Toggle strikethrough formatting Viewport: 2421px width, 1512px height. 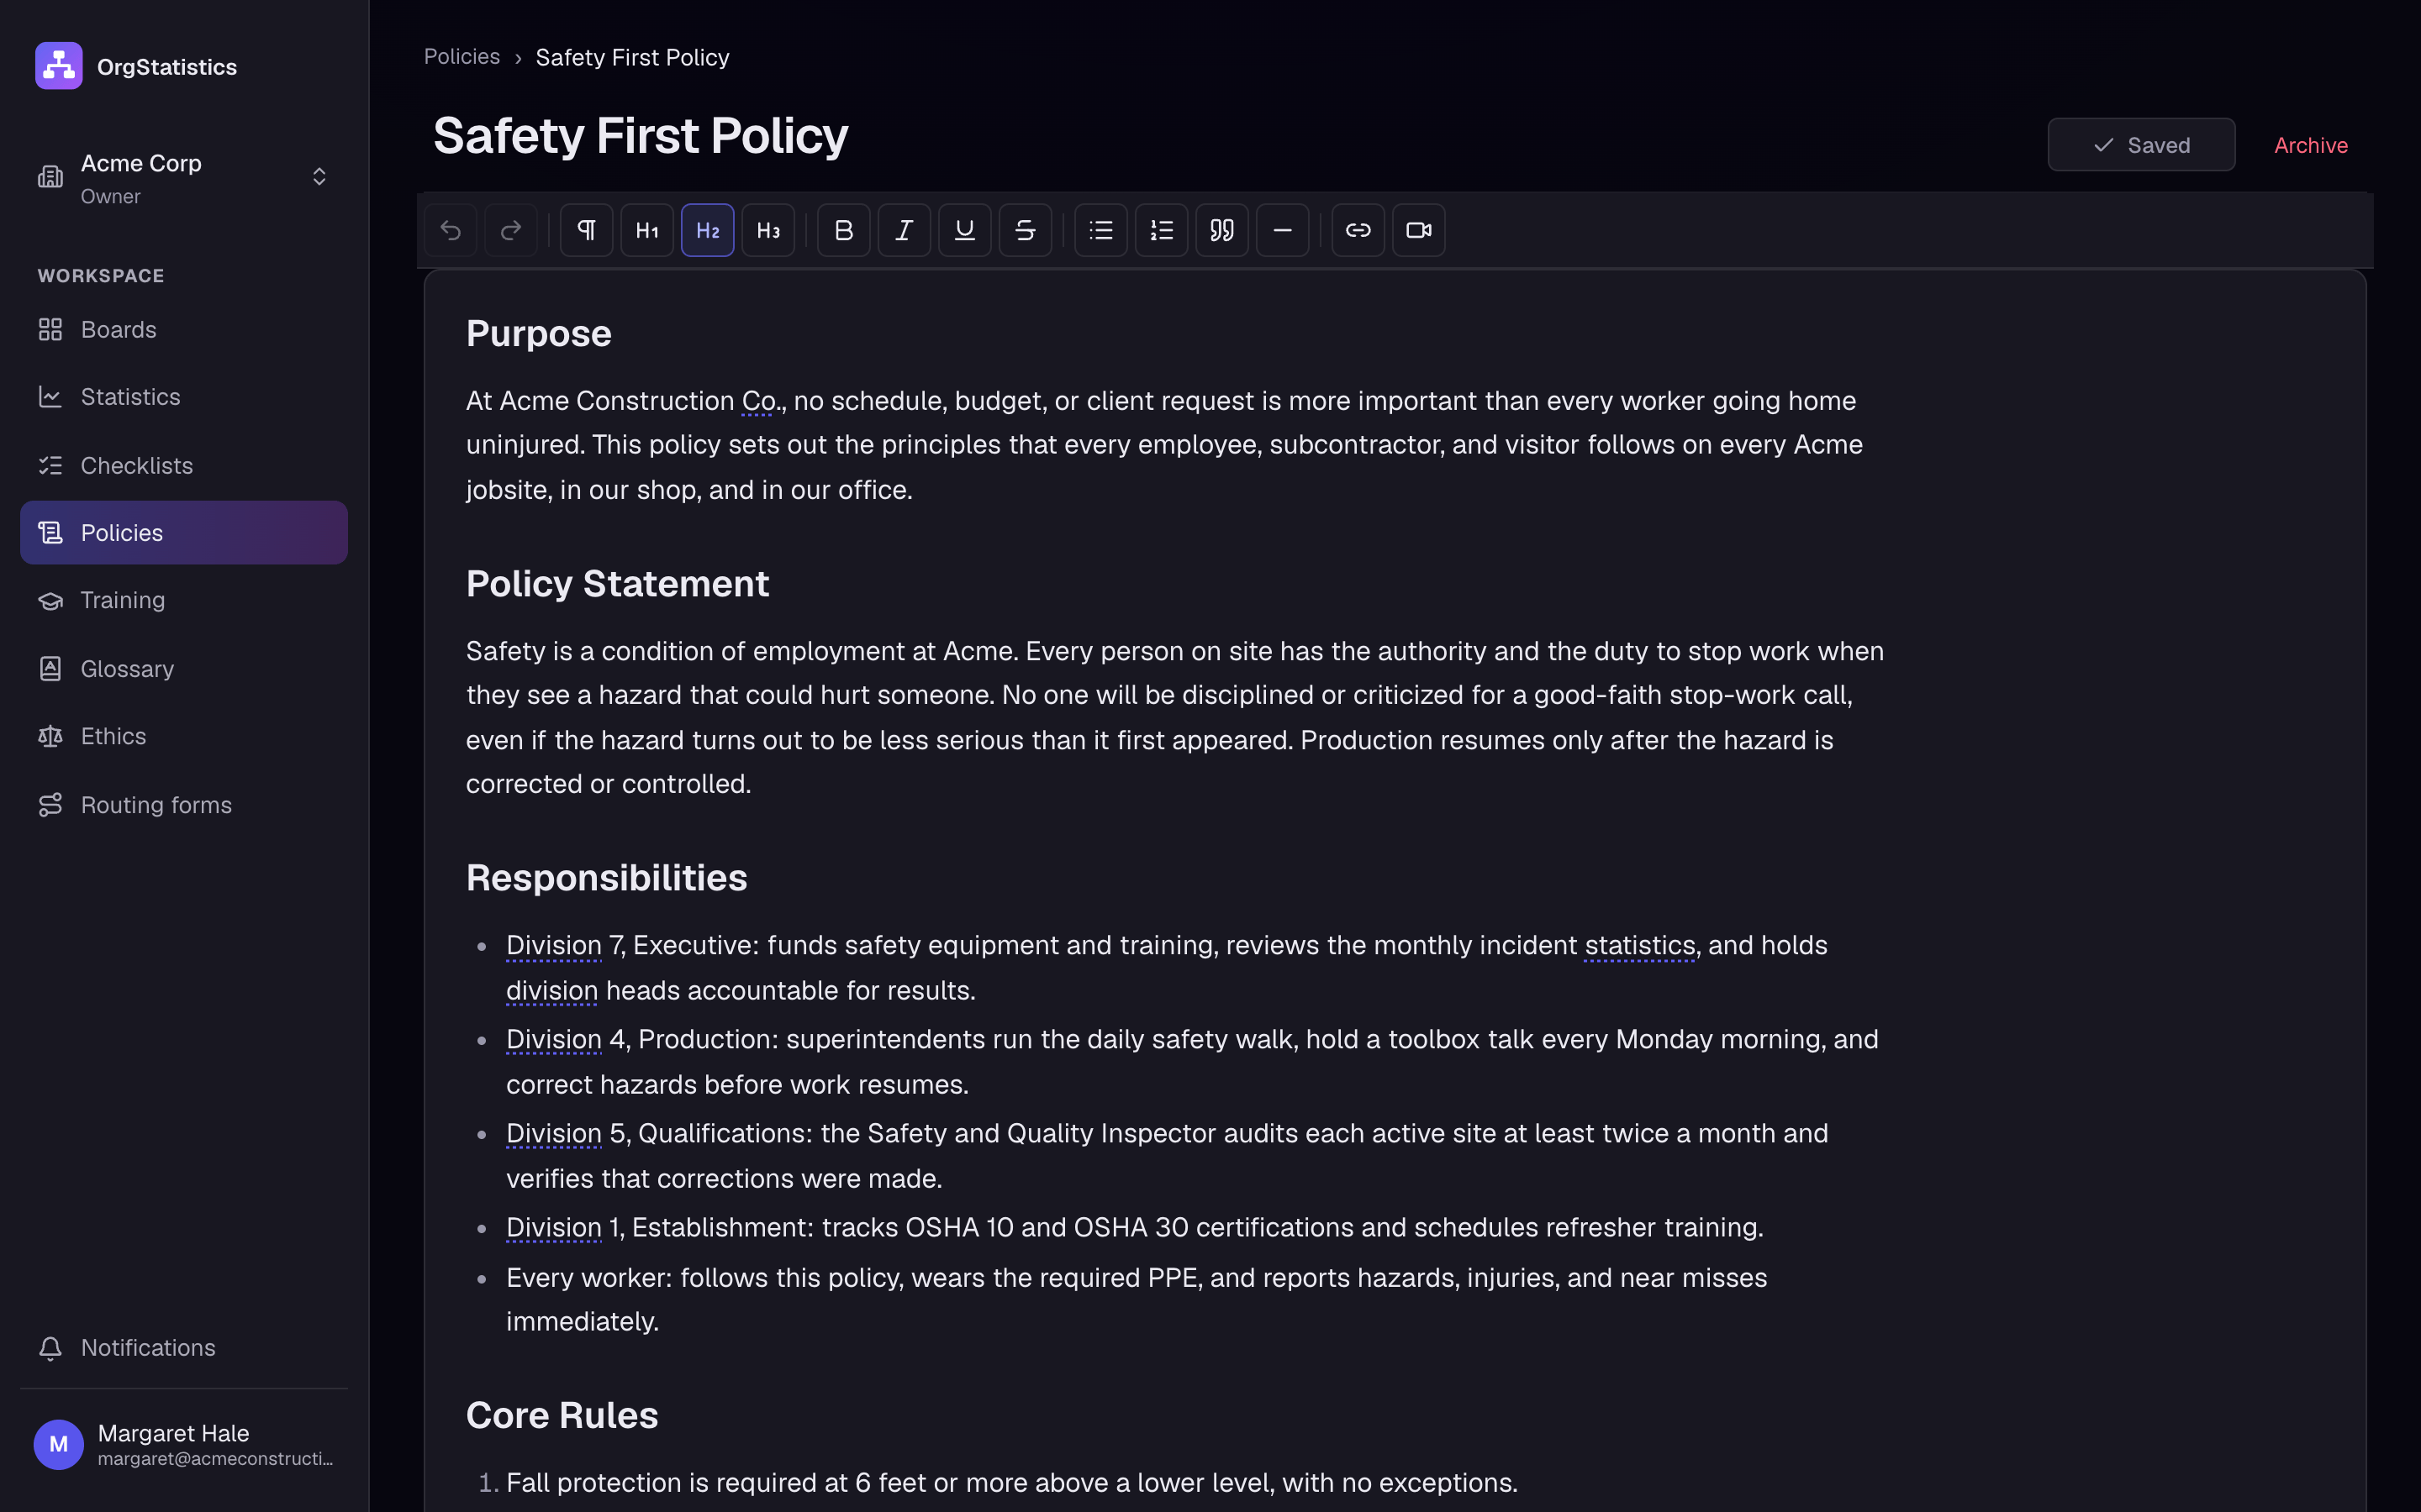[x=1026, y=230]
